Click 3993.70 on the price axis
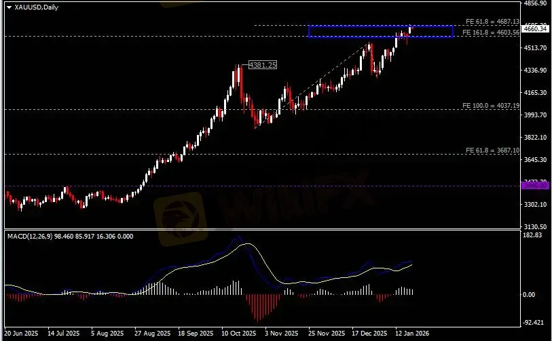Viewport: 552px width, 341px height. click(x=535, y=115)
